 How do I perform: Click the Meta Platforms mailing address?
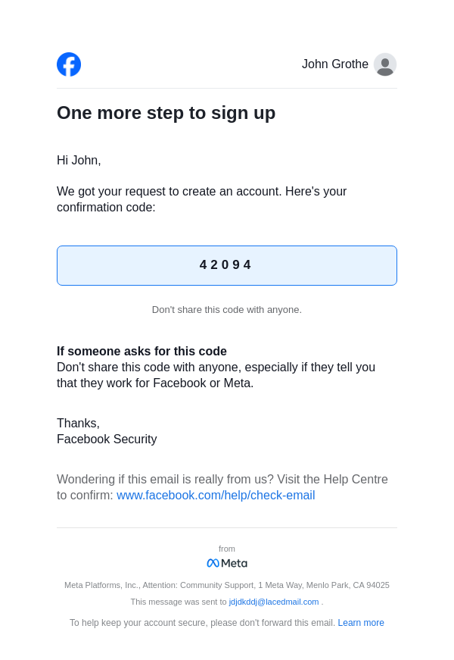click(227, 585)
